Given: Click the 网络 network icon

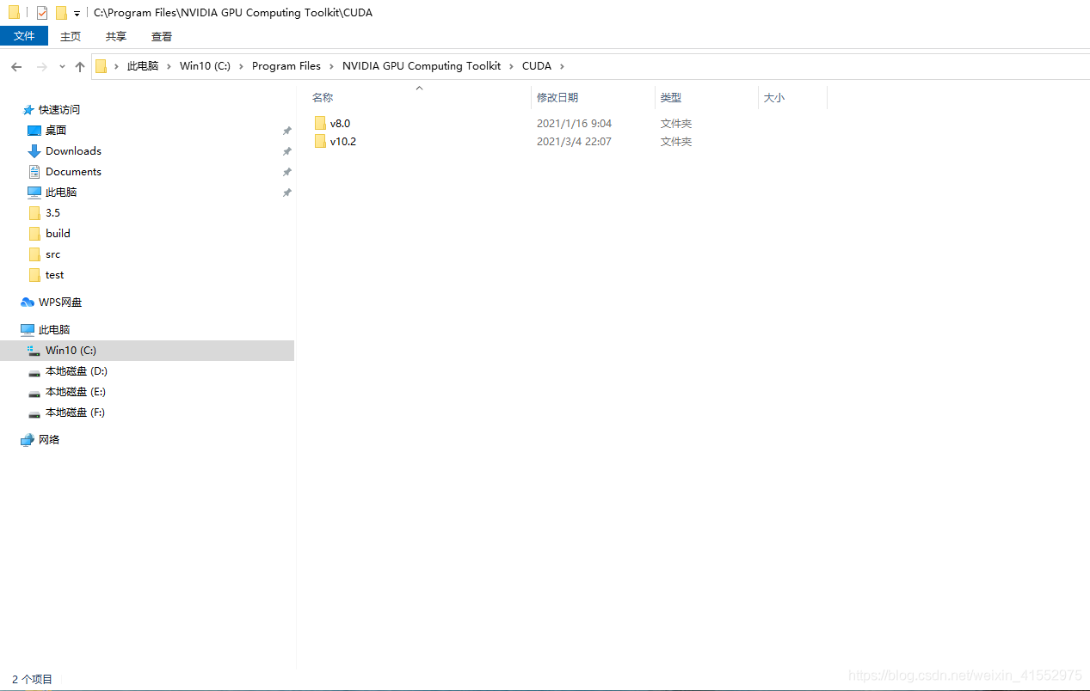Looking at the screenshot, I should pyautogui.click(x=28, y=440).
